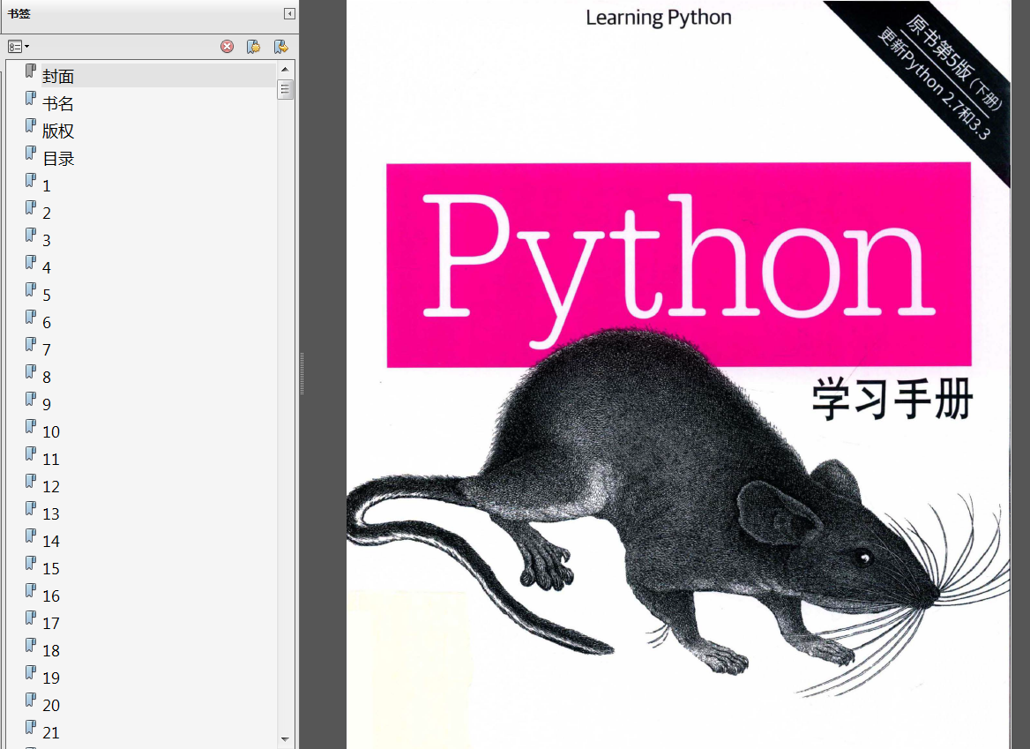Click the bookmark icon beside entry 11
Screen dimensions: 1030x749
(30, 454)
